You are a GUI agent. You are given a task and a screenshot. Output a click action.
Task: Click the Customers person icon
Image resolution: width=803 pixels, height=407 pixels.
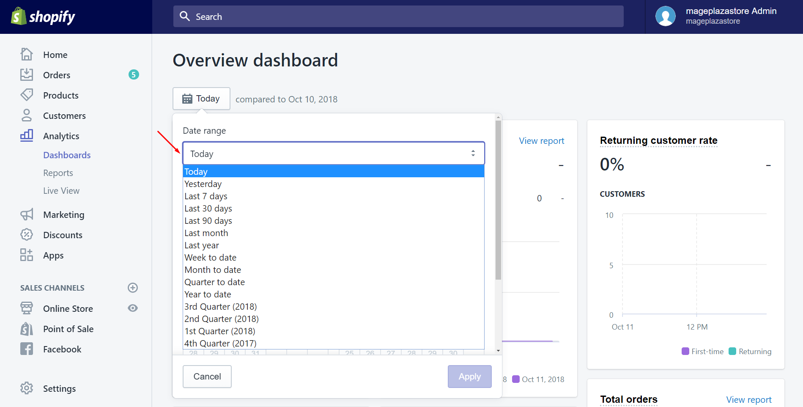[x=27, y=115]
